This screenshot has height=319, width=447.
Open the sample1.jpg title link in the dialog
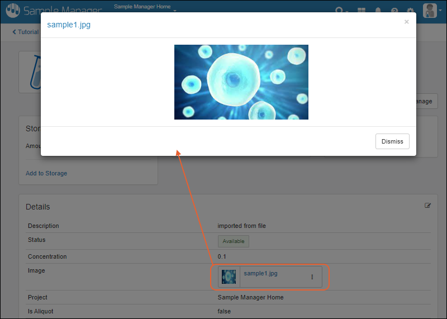(x=69, y=25)
